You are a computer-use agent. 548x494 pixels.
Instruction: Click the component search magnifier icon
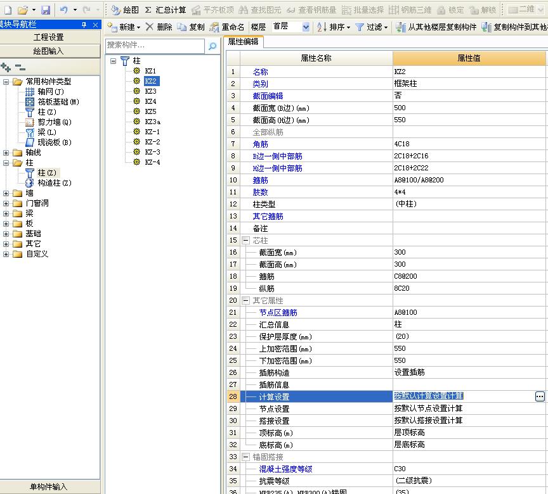click(x=212, y=46)
